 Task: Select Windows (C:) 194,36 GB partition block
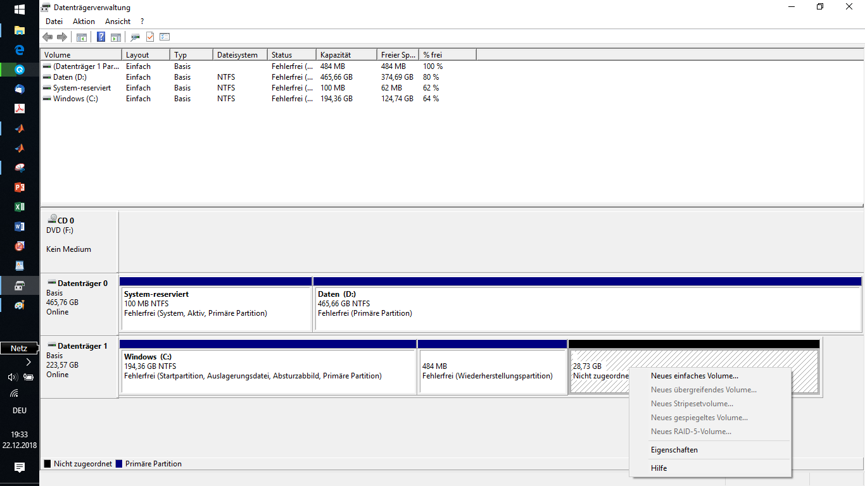(268, 366)
